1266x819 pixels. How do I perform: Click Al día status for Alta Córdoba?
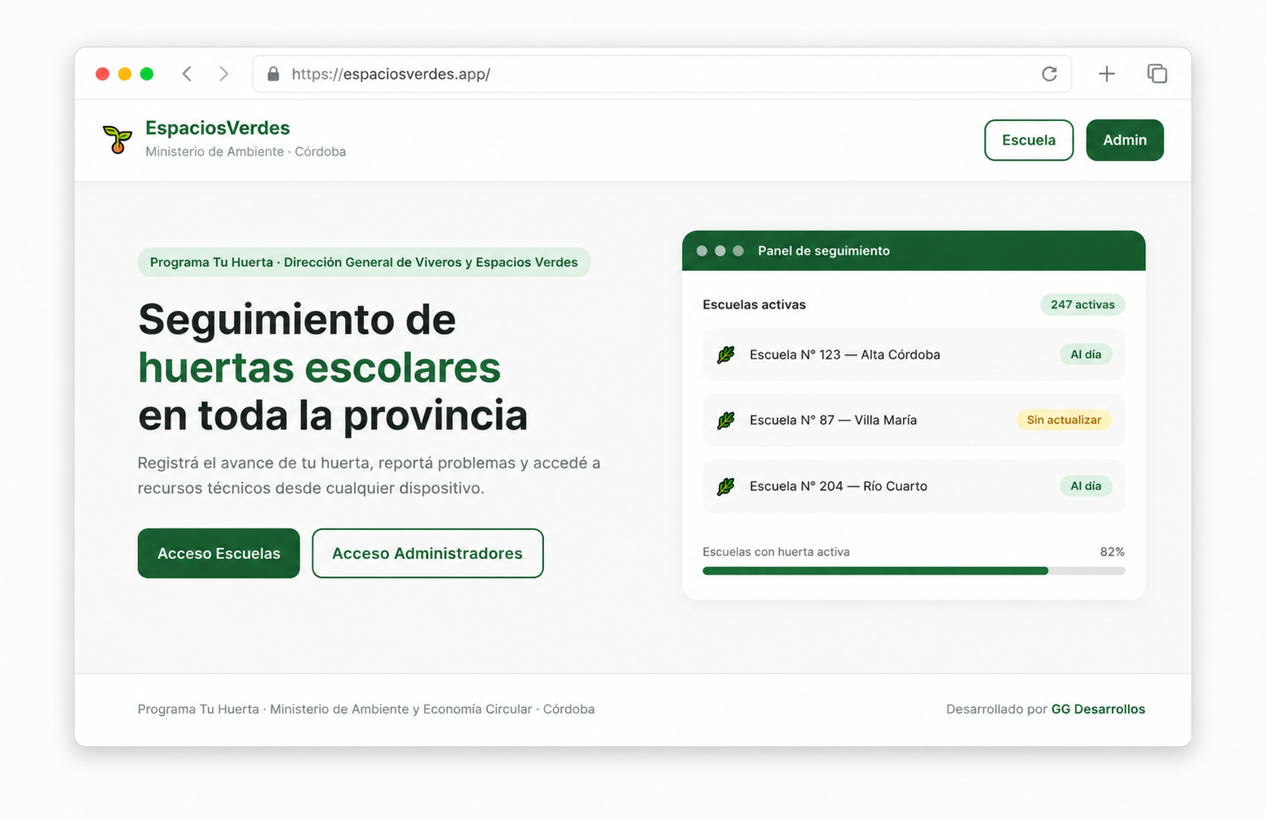coord(1086,355)
